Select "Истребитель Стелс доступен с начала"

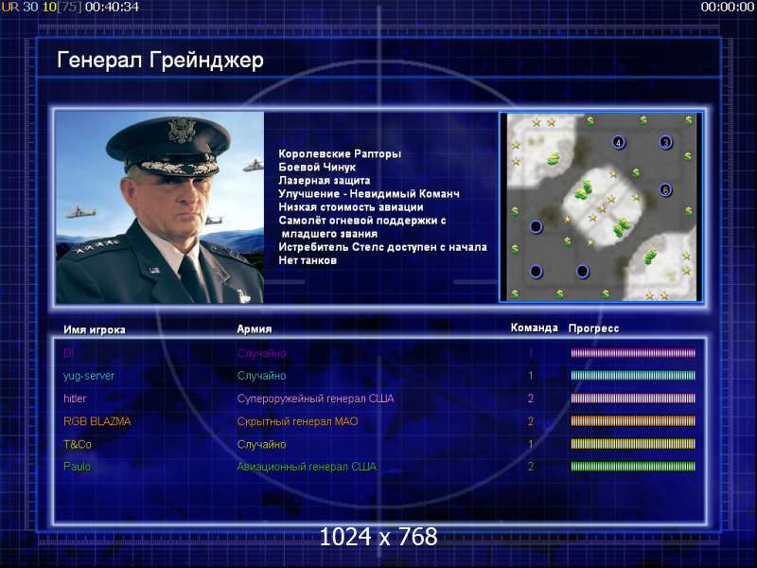[x=382, y=247]
